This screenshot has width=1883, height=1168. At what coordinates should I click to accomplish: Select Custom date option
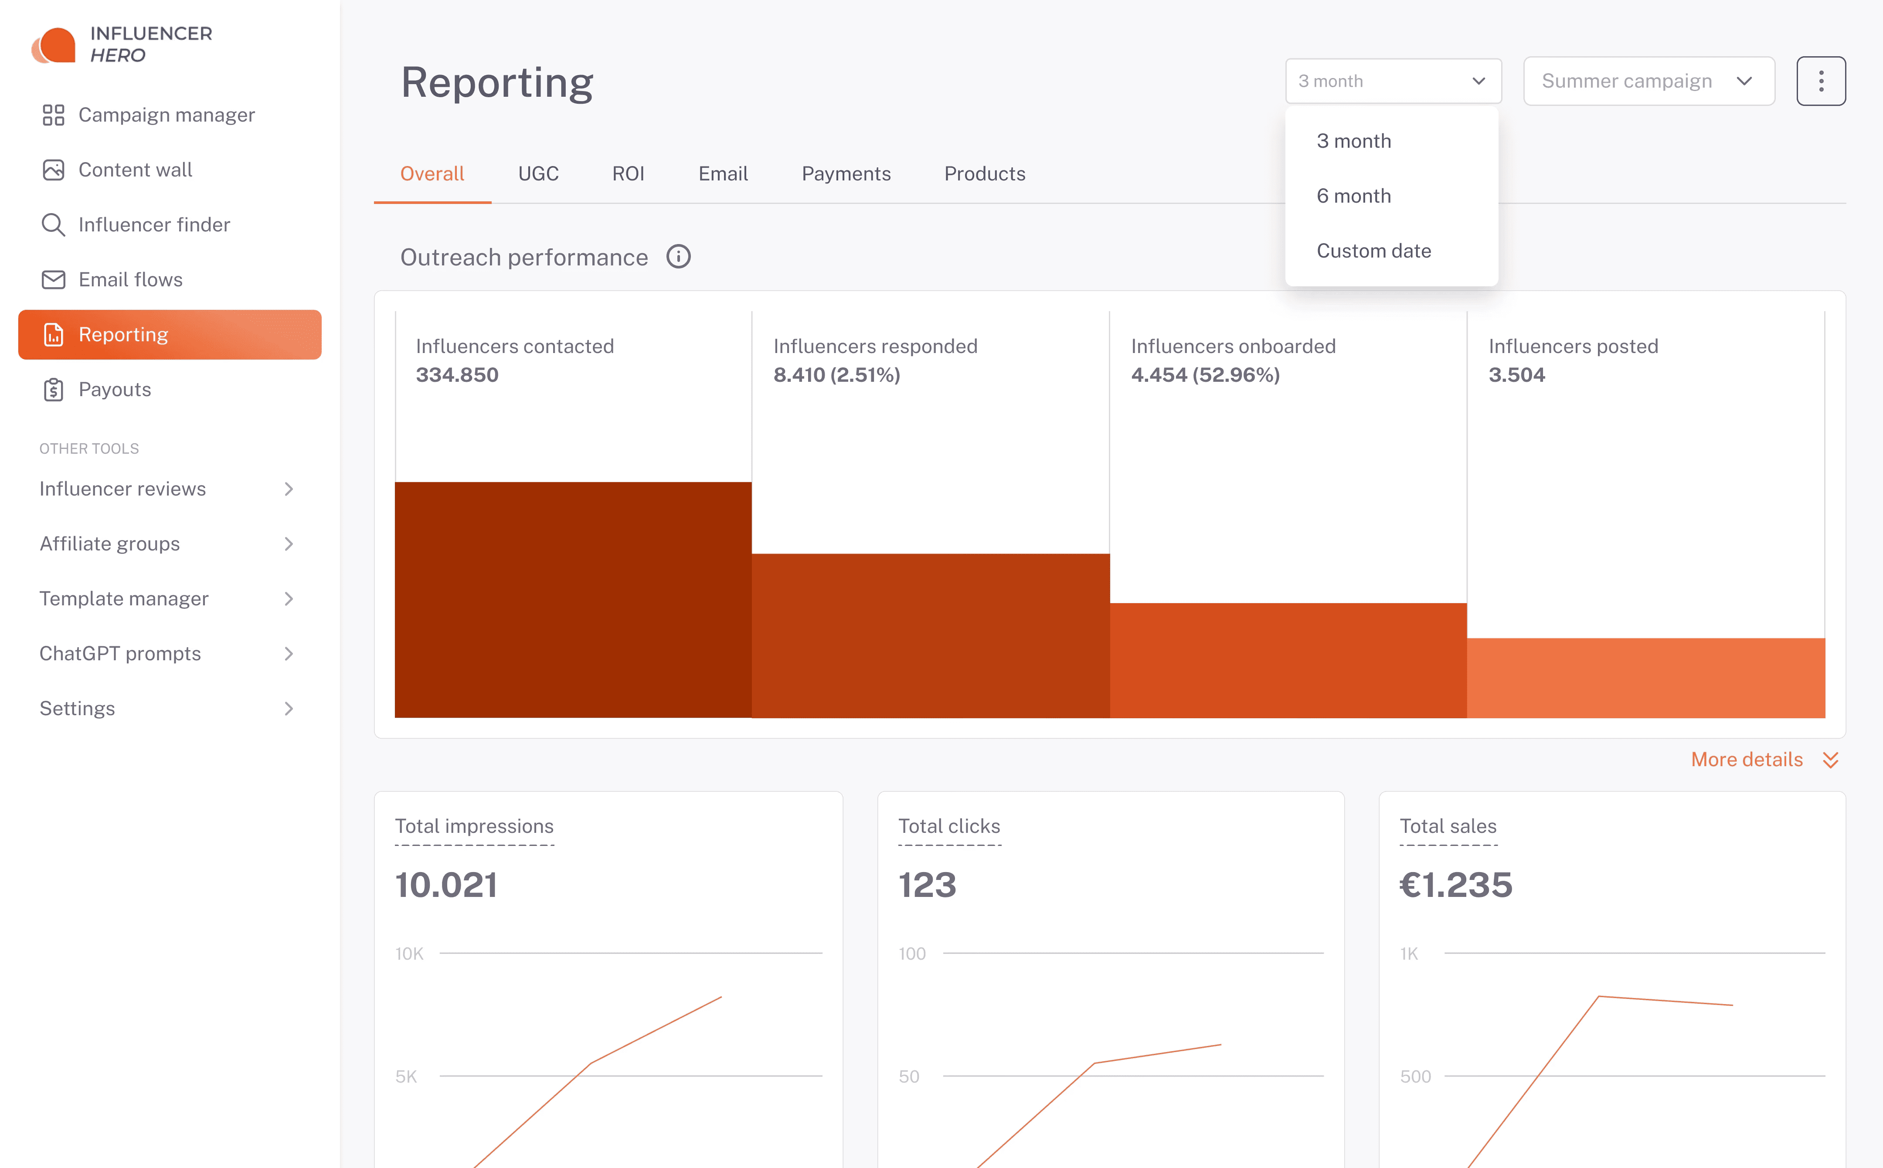tap(1373, 251)
